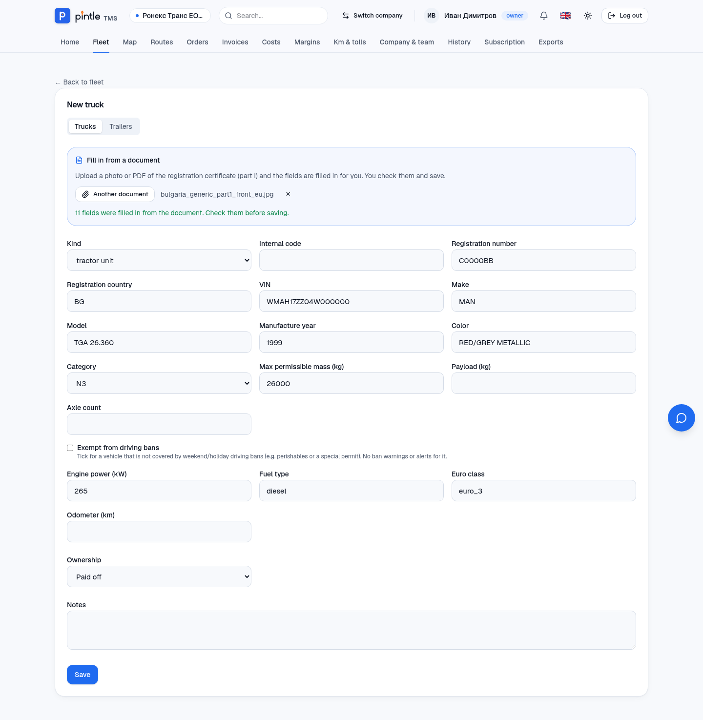Remove the uploaded bulgaria_generic_part1_front_eu.jpg file
The image size is (703, 720).
288,194
